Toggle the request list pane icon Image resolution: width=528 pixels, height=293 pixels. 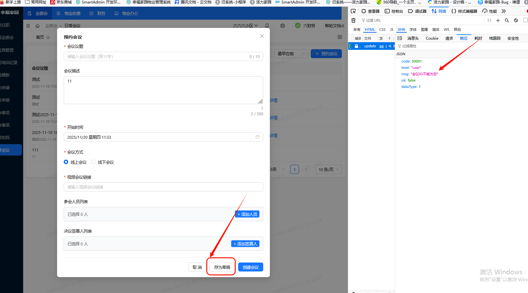coord(400,38)
